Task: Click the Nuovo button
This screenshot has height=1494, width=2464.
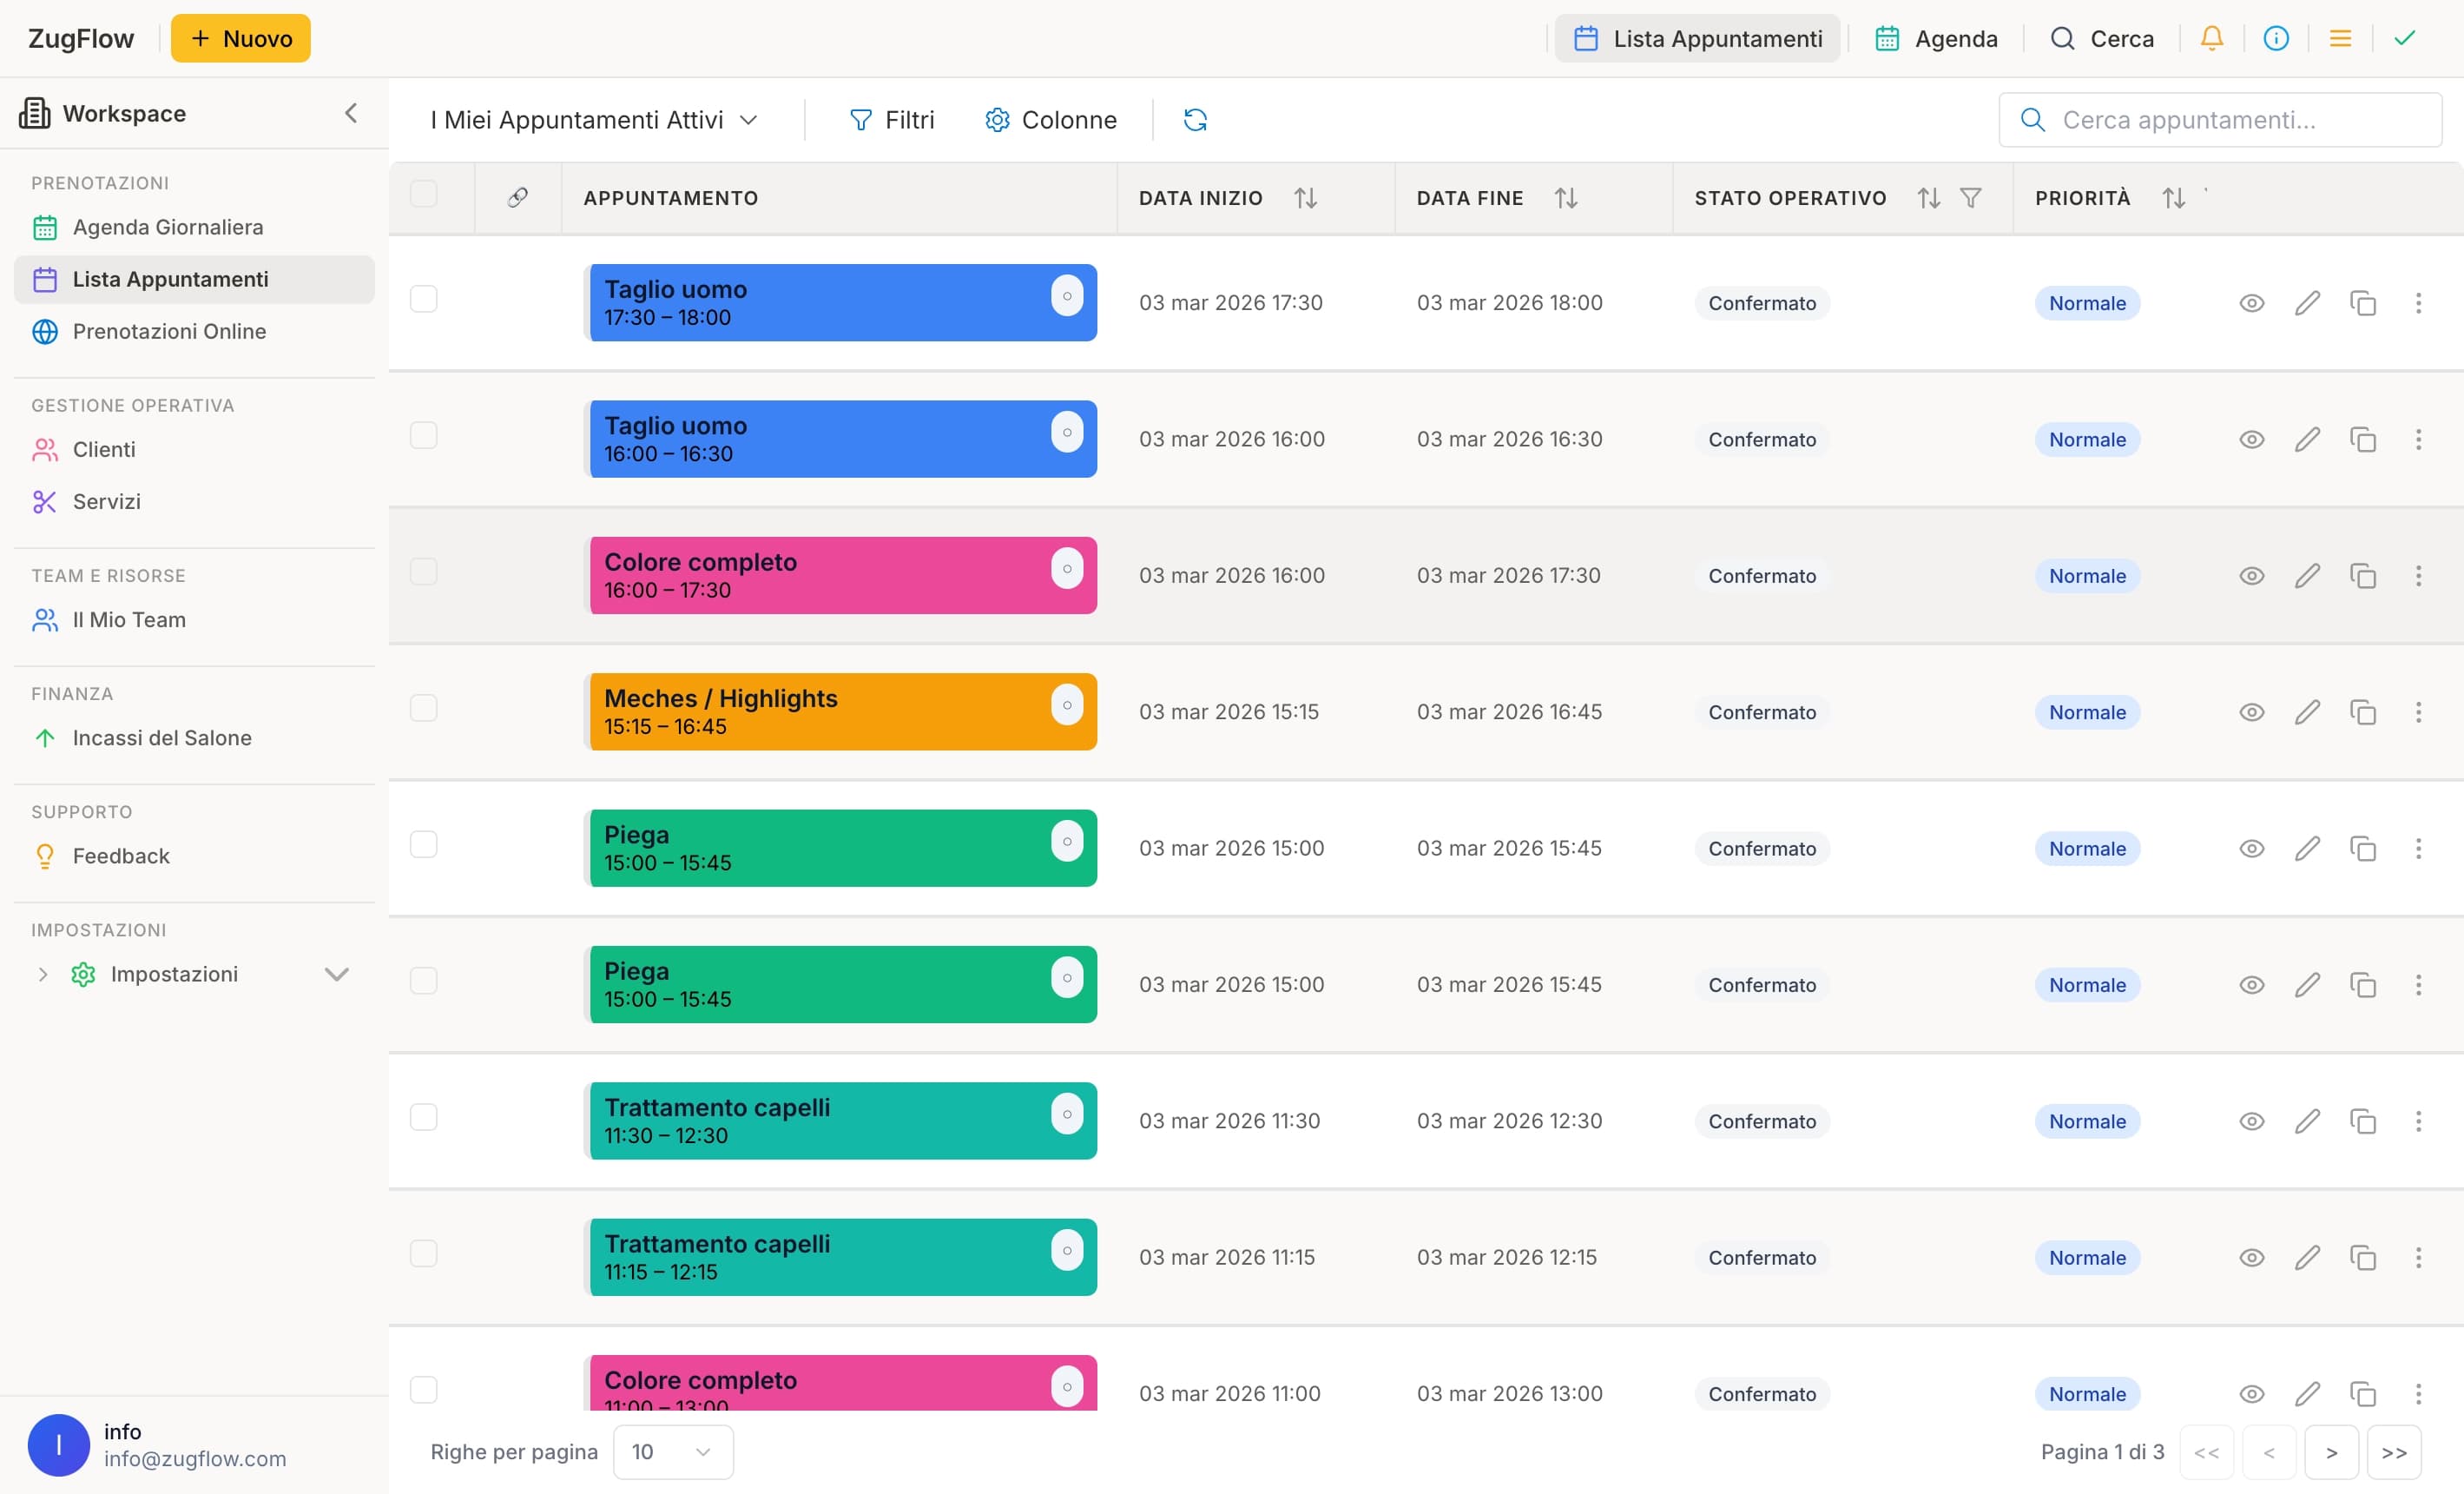Action: [x=240, y=38]
